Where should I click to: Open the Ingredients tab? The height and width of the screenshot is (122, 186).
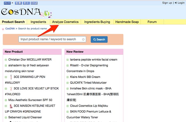coord(38,22)
